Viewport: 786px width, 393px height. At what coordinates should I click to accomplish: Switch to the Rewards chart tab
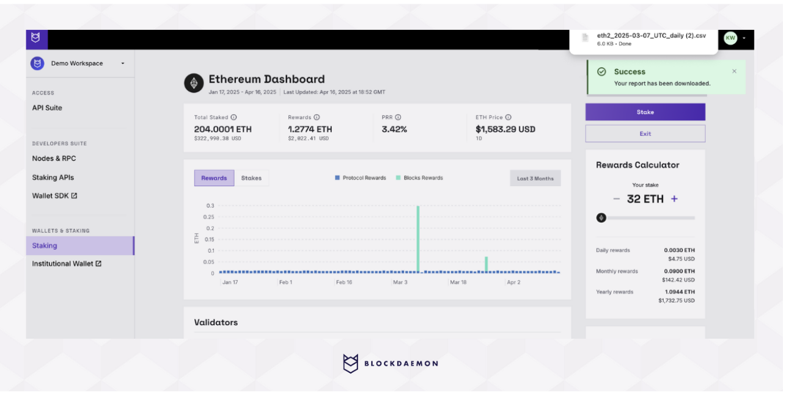point(214,178)
